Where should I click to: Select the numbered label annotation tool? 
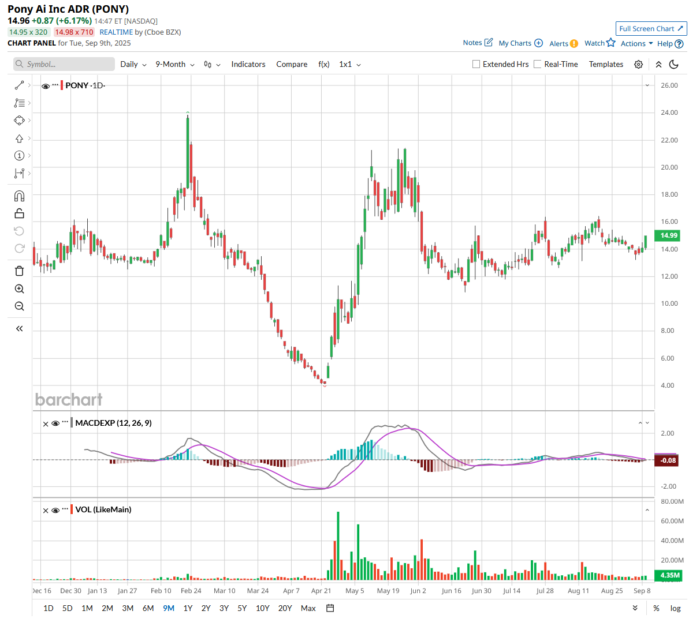click(x=19, y=156)
